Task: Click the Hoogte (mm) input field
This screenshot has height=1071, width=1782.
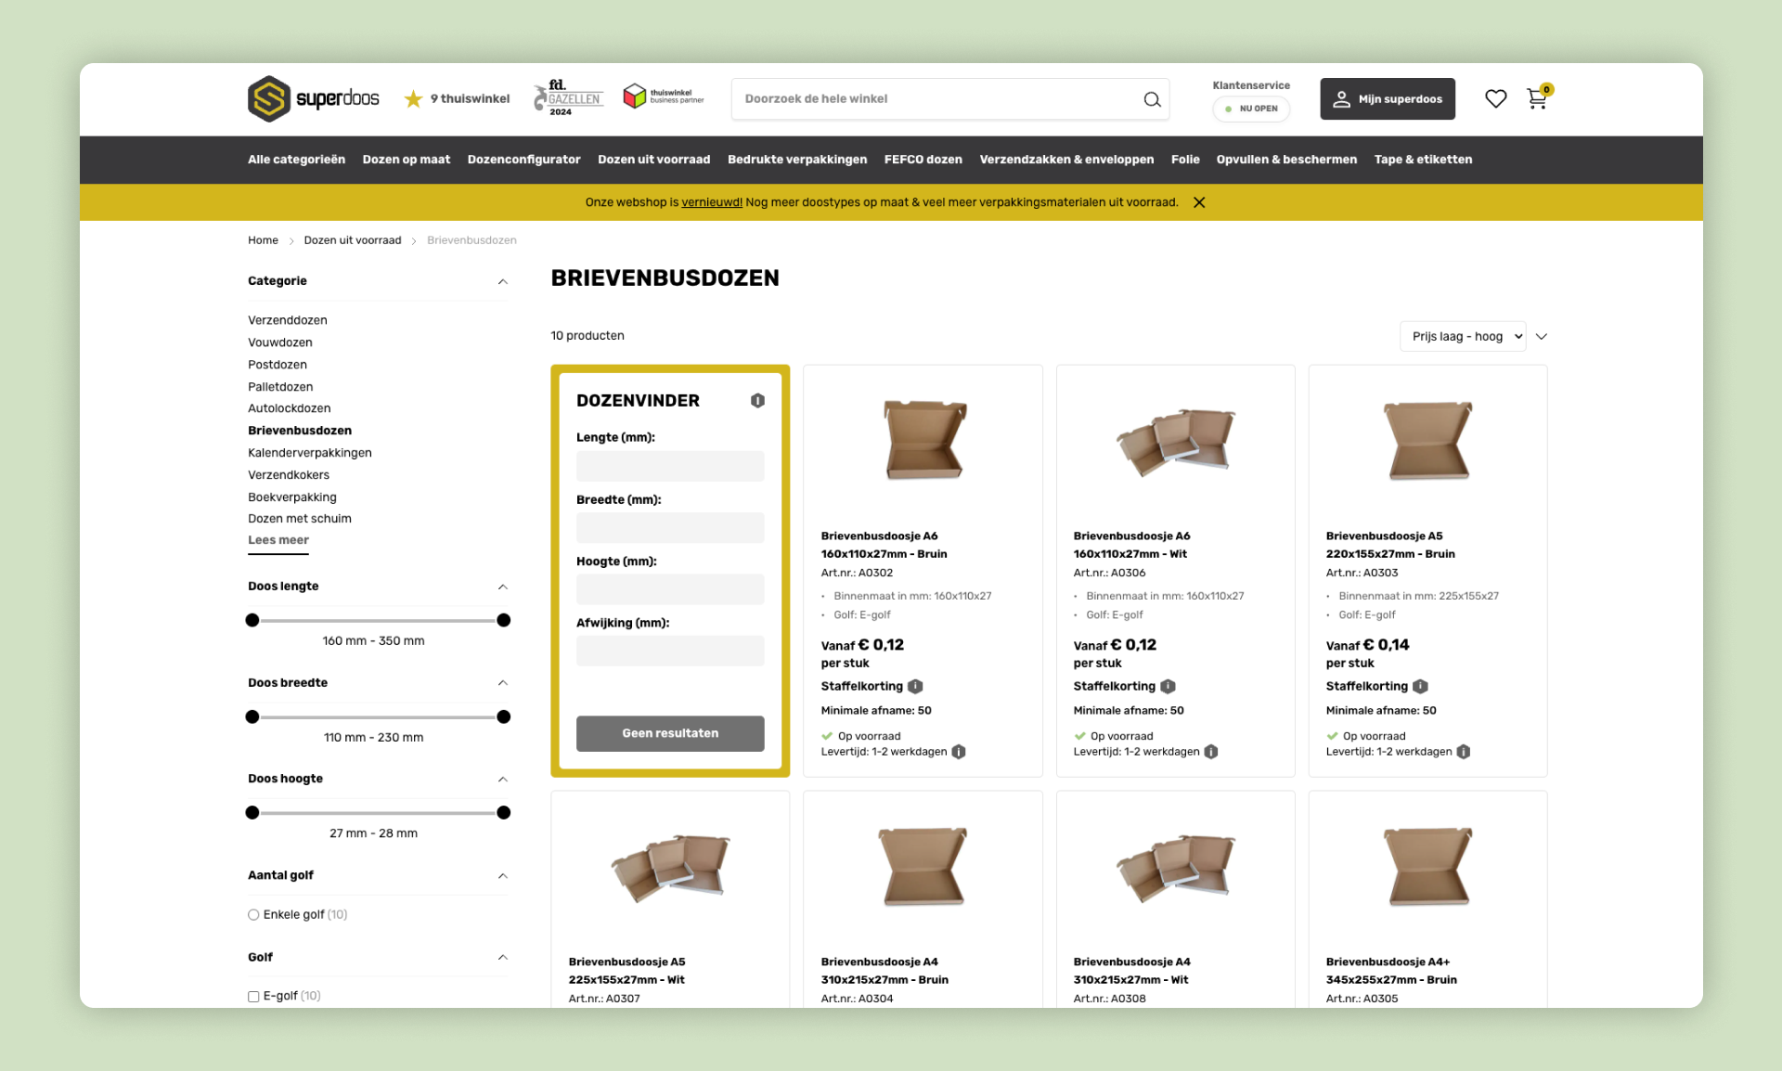Action: 670,589
